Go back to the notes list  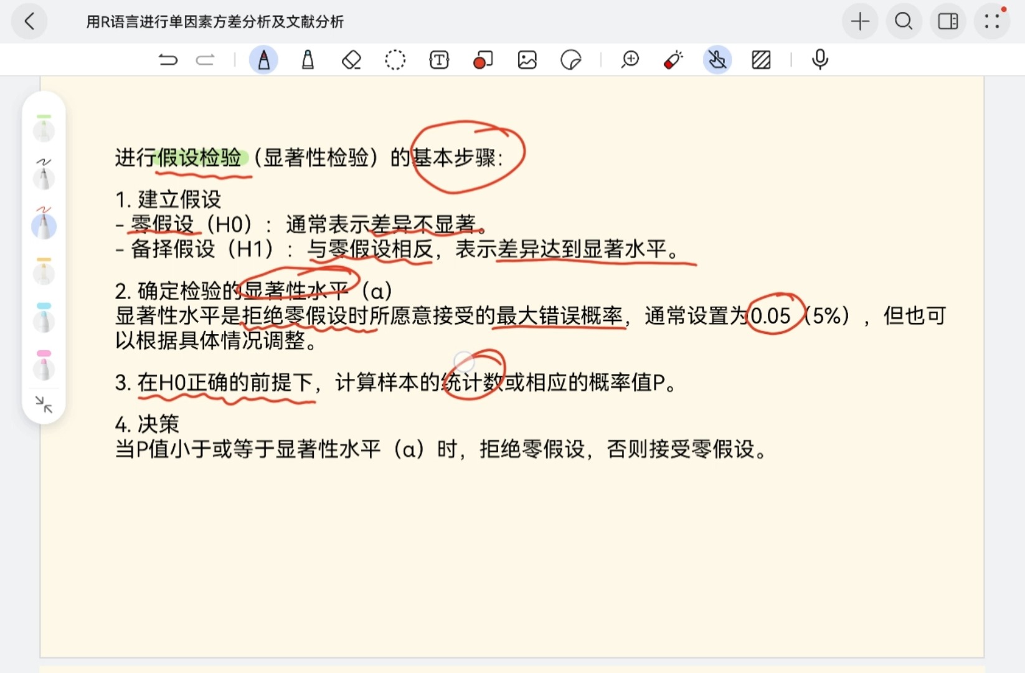(x=29, y=21)
